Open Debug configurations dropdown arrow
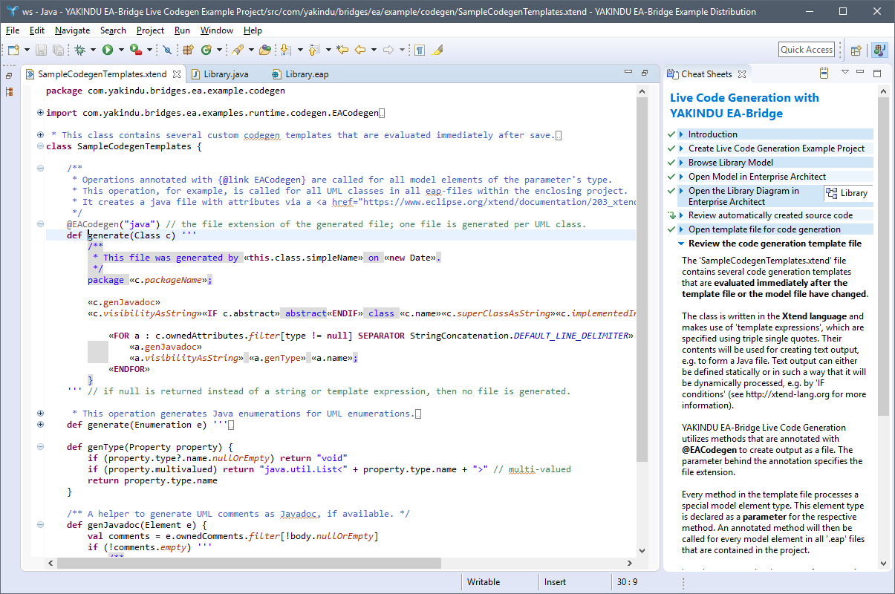This screenshot has height=594, width=895. click(92, 50)
